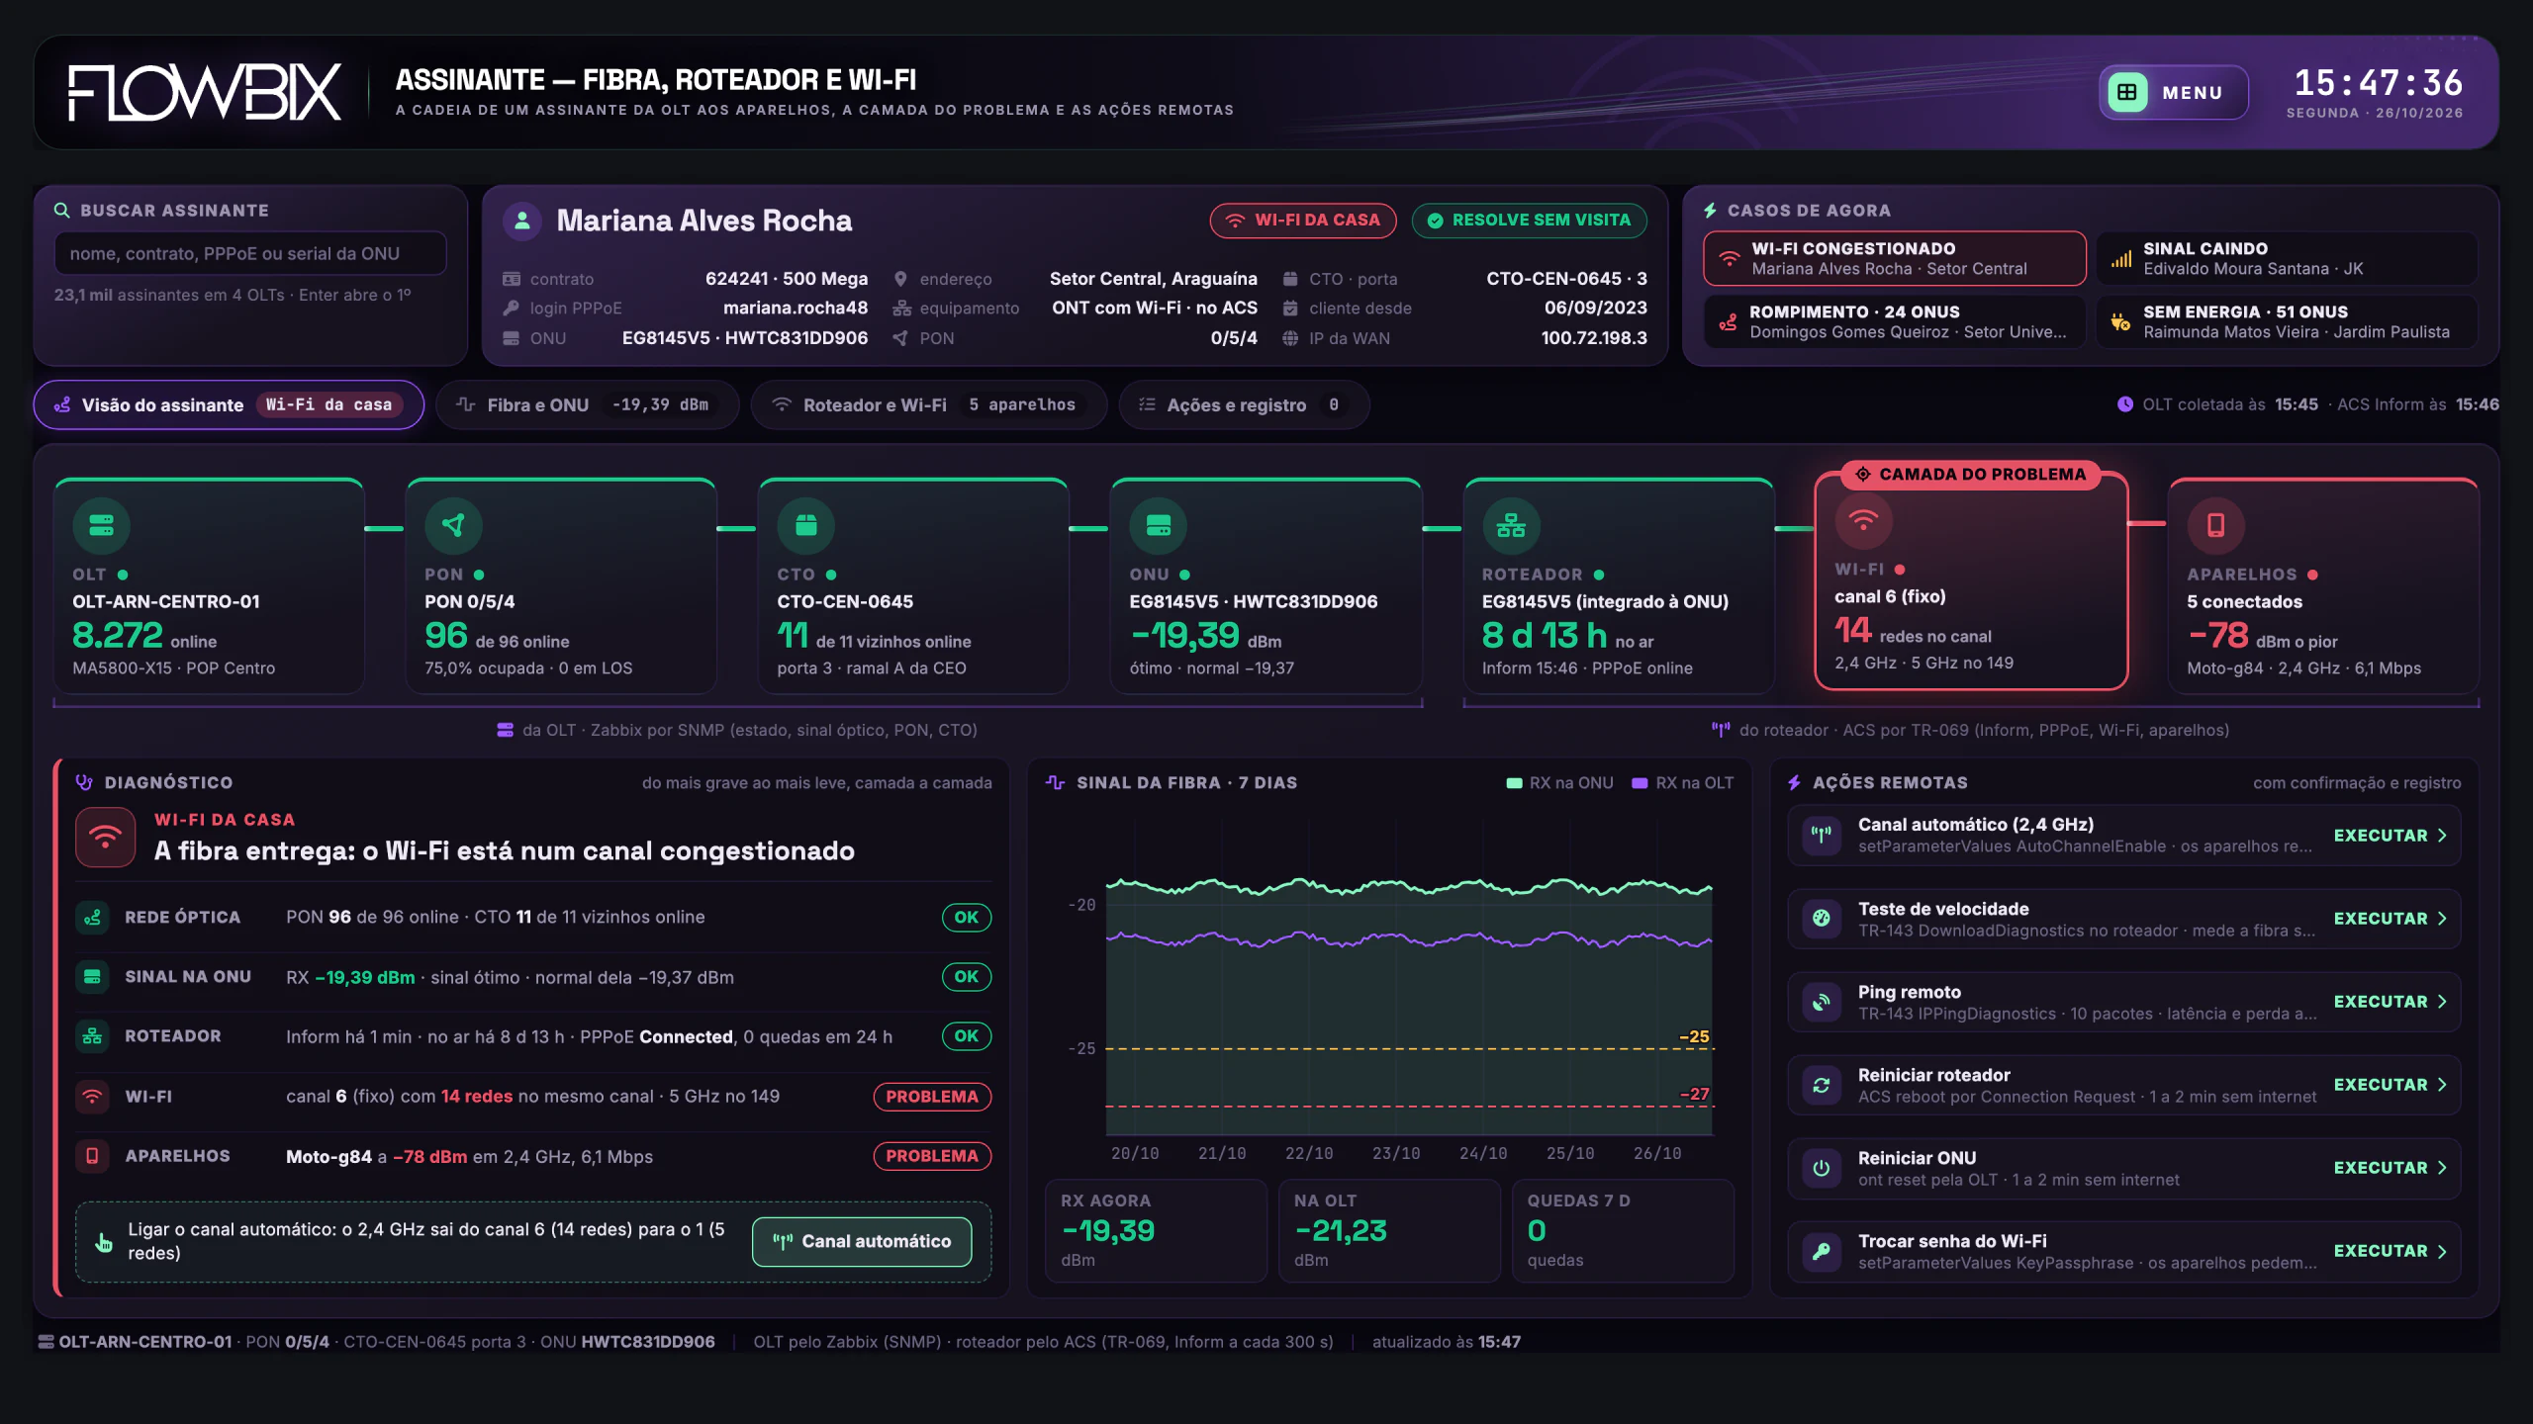Switch to the Fibra e ONU tab
The height and width of the screenshot is (1424, 2533).
click(x=588, y=404)
